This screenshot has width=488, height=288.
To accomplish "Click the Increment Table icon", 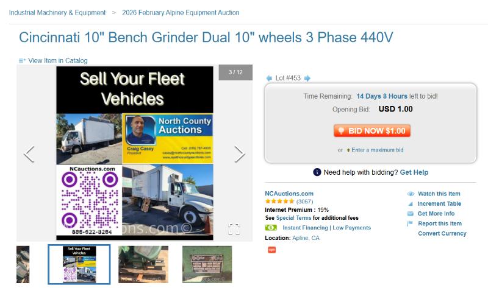I will click(411, 204).
